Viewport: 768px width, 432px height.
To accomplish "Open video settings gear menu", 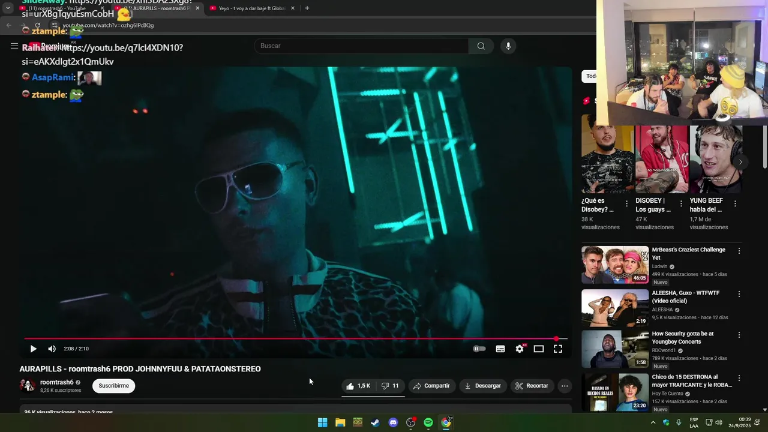I will pyautogui.click(x=520, y=349).
